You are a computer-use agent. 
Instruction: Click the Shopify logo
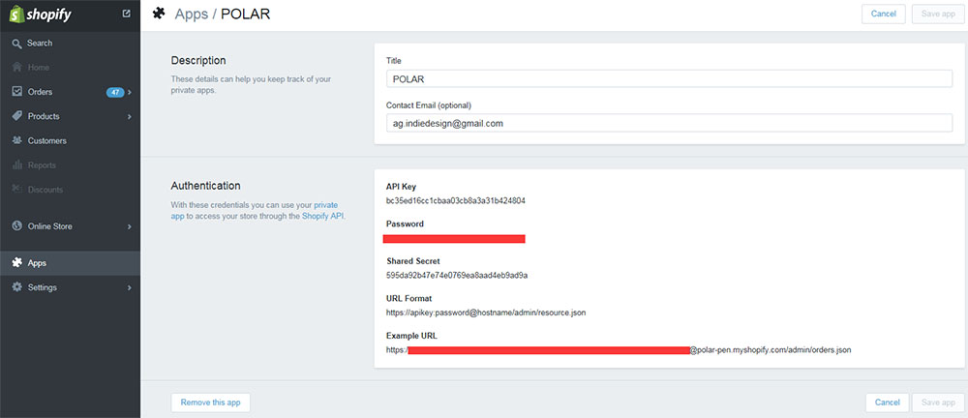click(40, 15)
